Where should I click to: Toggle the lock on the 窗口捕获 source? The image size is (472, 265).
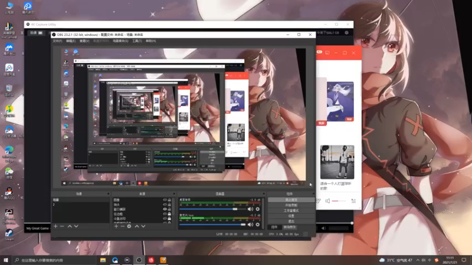(169, 209)
